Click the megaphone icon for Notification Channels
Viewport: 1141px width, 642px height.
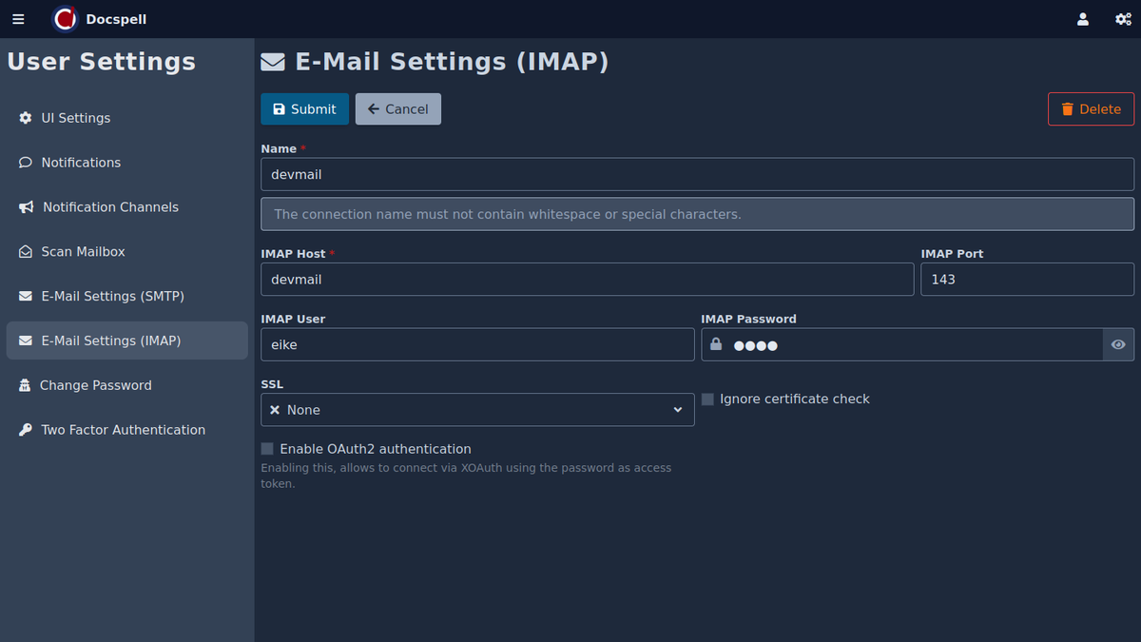click(26, 207)
